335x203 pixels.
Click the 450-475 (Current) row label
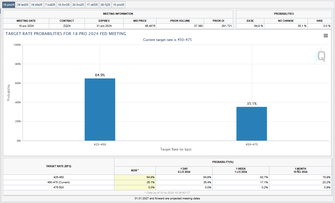[x=59, y=182]
